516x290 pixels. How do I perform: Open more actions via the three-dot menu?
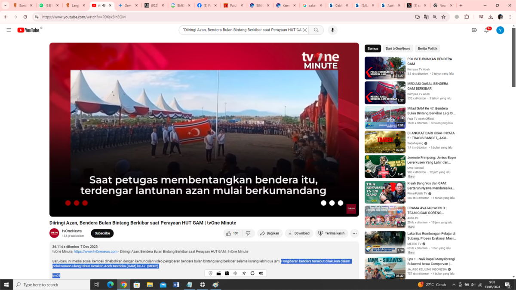pyautogui.click(x=354, y=233)
